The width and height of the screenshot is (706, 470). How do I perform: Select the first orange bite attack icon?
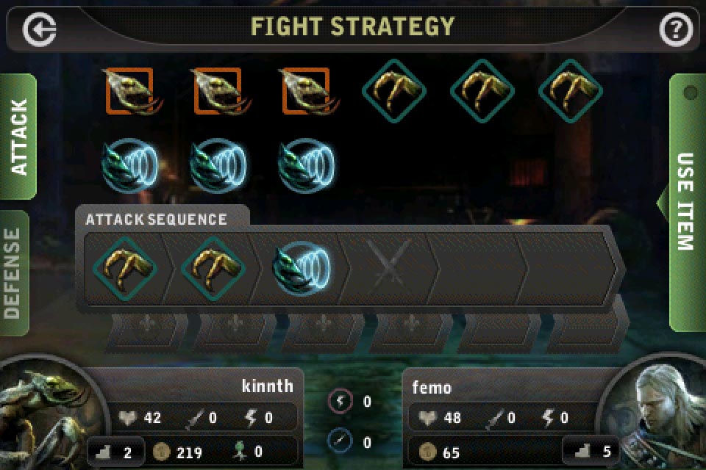pyautogui.click(x=131, y=91)
